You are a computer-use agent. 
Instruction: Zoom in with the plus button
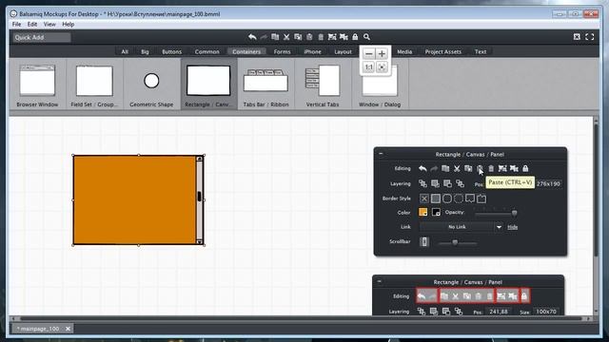(x=382, y=53)
